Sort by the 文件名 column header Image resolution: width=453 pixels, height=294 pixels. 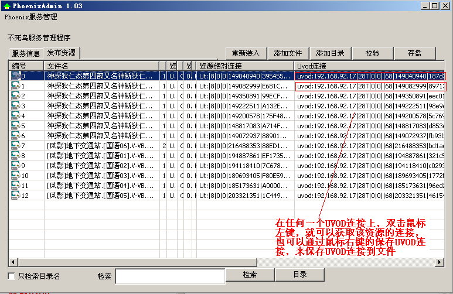pos(101,66)
